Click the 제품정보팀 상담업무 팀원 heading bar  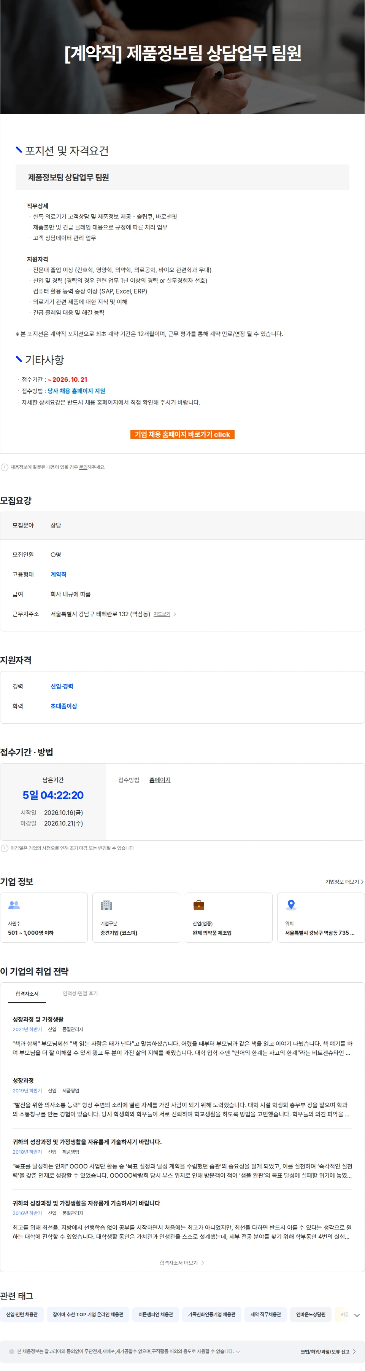182,177
